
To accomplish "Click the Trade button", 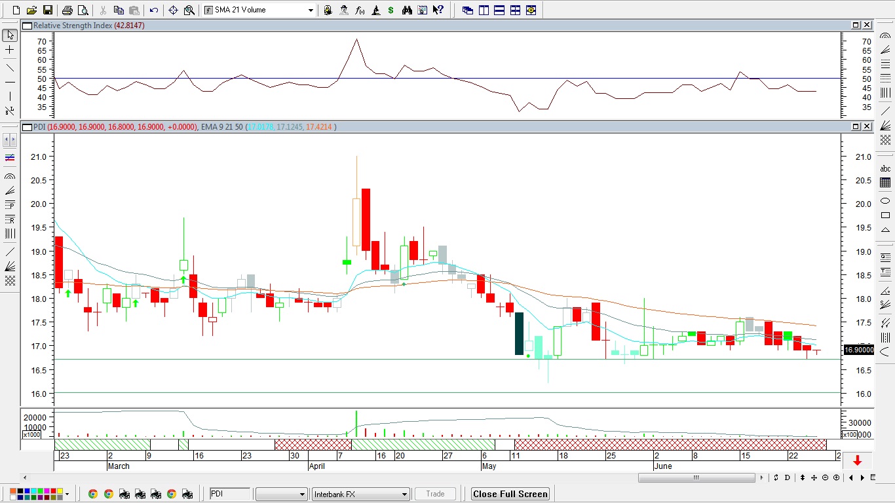I will click(x=435, y=494).
